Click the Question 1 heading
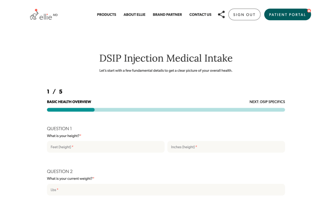332x207 pixels. coord(59,129)
